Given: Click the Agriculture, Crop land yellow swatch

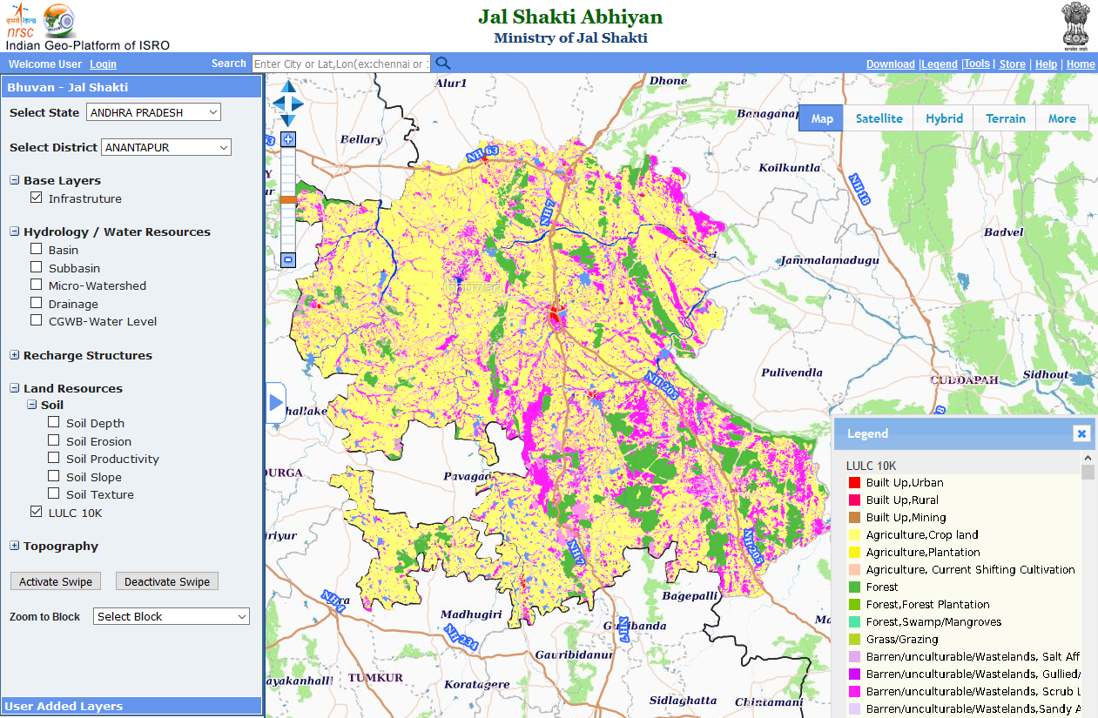Looking at the screenshot, I should [855, 534].
